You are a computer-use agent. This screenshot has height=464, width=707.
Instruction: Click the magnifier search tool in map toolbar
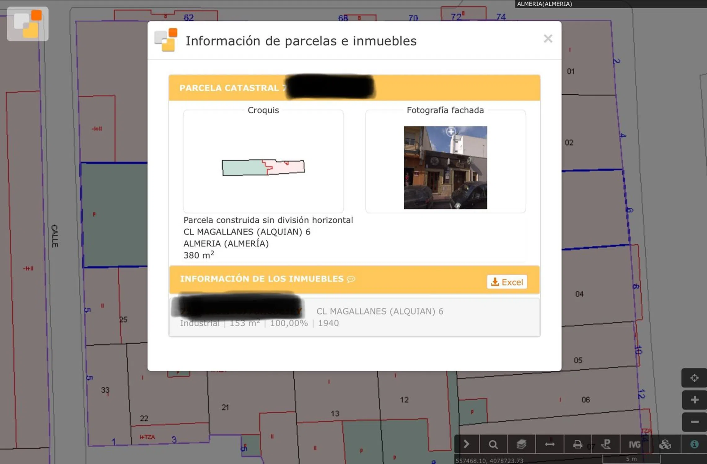pos(493,445)
